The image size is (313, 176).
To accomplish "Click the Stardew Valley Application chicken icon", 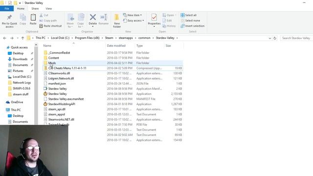I will tap(45, 93).
